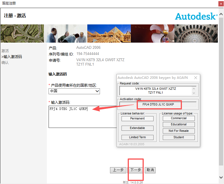Click the 取消 button
Image resolution: width=224 pixels, height=184 pixels.
point(150,170)
